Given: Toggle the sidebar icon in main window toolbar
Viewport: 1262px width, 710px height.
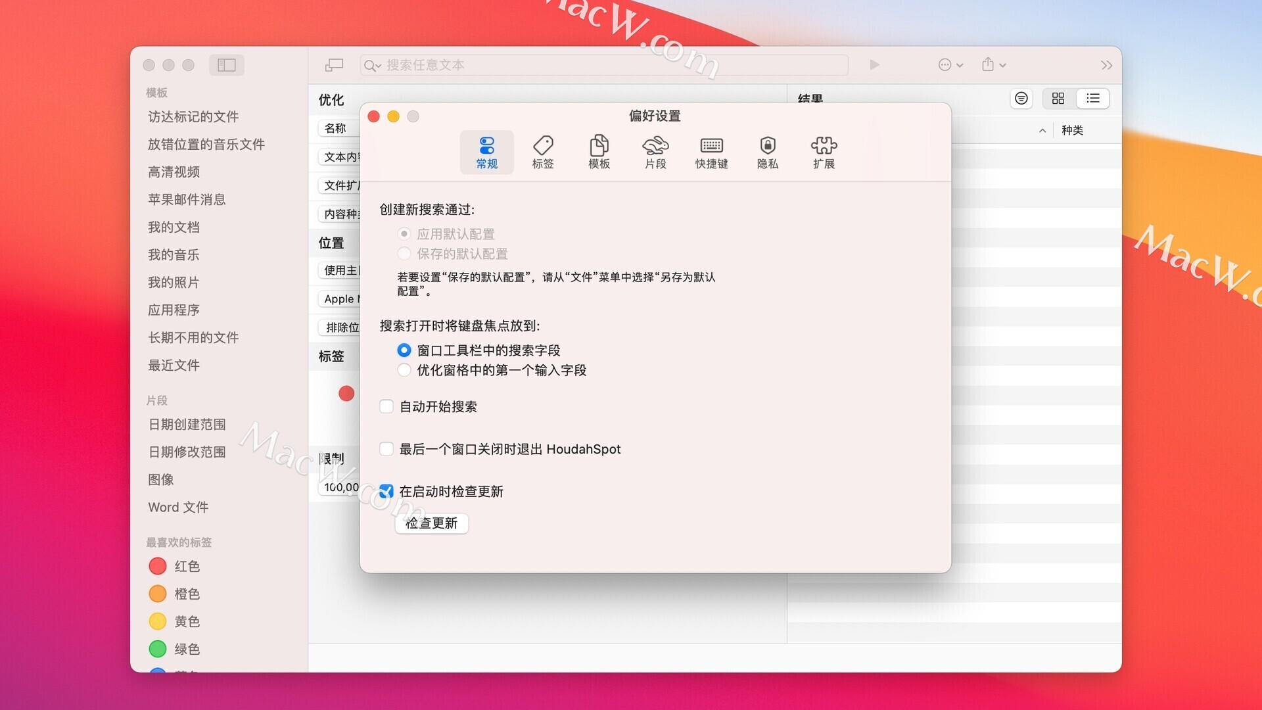Looking at the screenshot, I should [x=227, y=65].
